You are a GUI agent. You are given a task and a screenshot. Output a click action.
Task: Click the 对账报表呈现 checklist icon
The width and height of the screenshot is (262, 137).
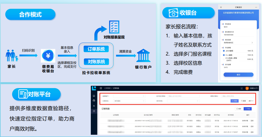tap(114, 27)
